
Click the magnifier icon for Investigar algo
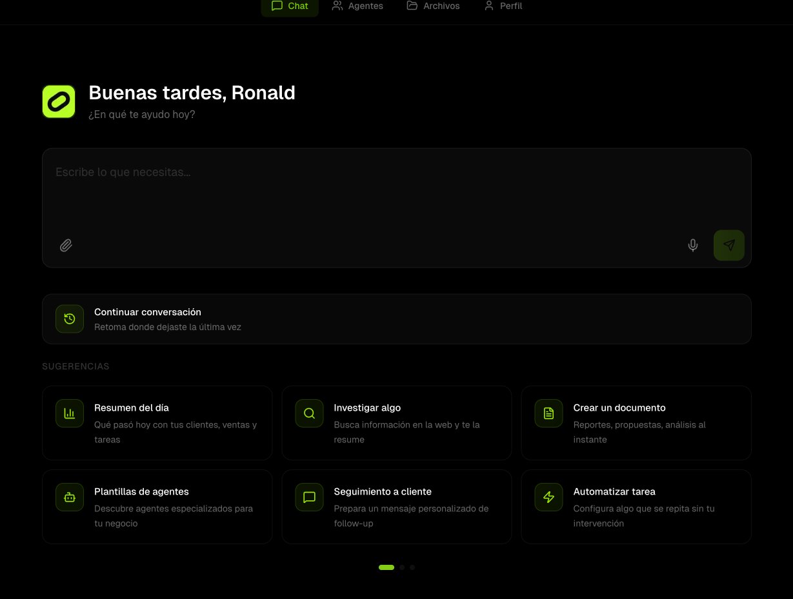click(x=309, y=413)
